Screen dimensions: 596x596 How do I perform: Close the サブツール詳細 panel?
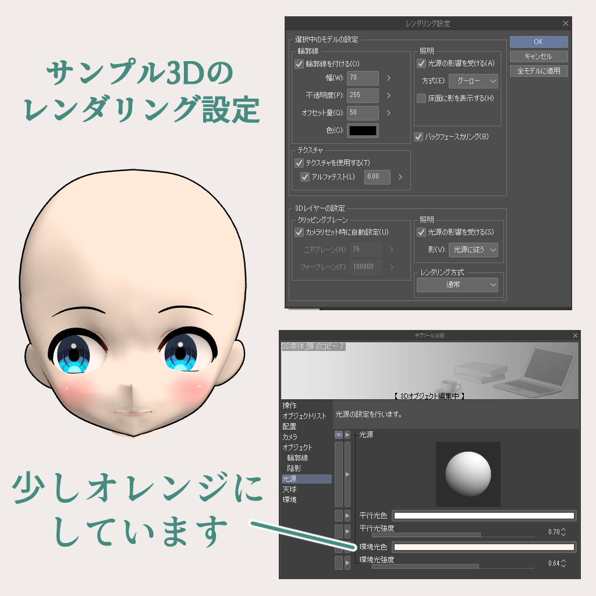[x=576, y=336]
